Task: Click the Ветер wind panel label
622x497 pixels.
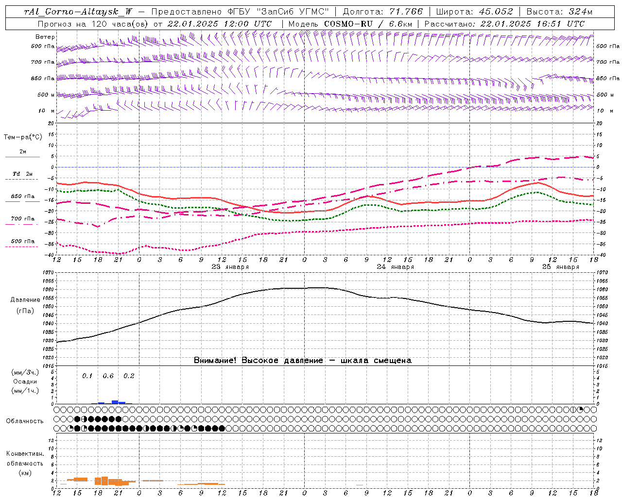Action: (x=45, y=37)
